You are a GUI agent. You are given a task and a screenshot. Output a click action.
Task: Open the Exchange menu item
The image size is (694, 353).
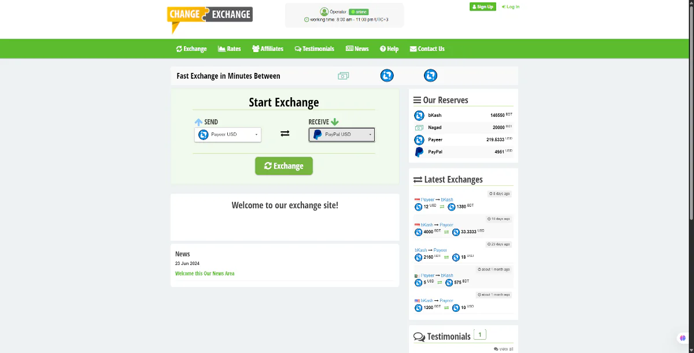(191, 49)
